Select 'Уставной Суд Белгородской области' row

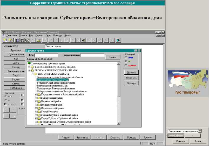[x=56, y=83]
